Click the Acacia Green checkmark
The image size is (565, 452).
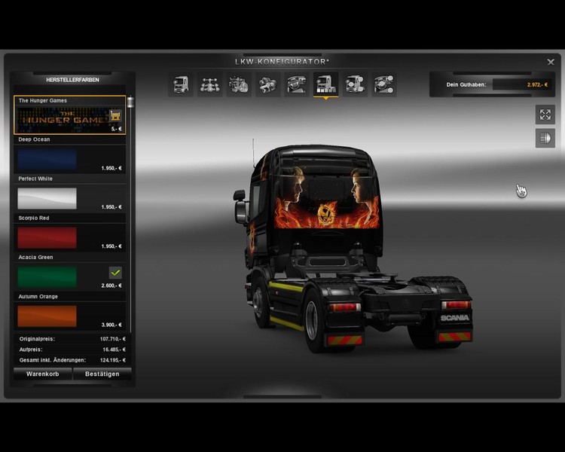(115, 273)
